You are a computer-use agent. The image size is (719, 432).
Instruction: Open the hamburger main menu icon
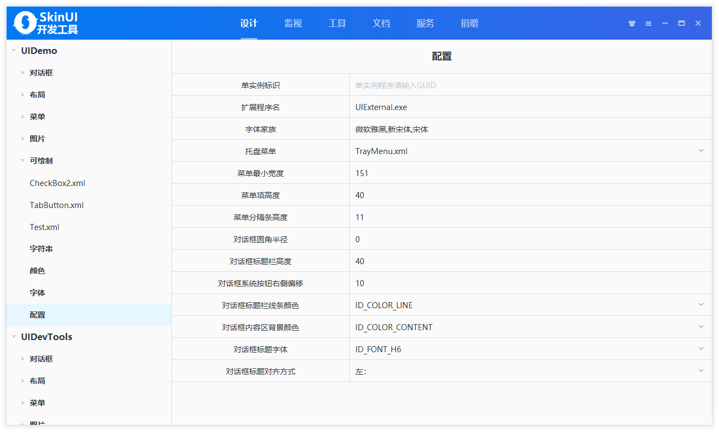(648, 23)
